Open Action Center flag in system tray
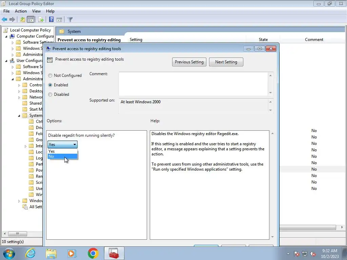 (297, 254)
